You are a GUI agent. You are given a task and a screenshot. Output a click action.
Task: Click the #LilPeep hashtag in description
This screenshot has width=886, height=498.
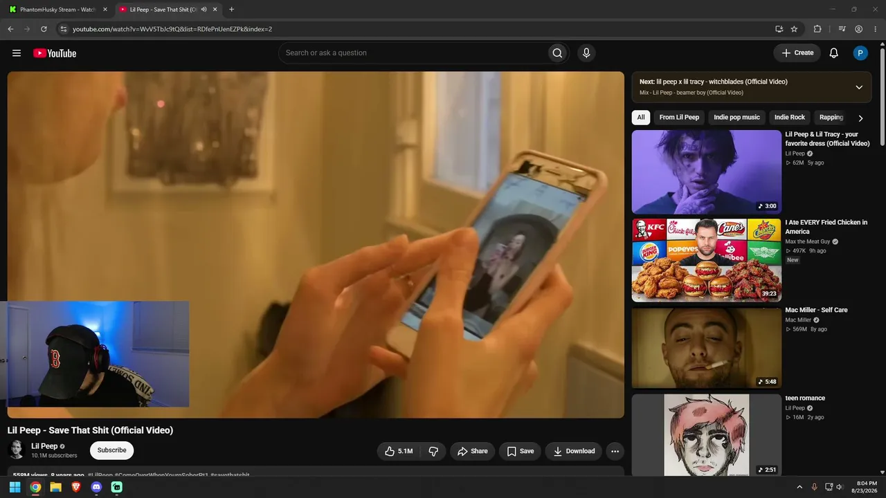coord(100,475)
